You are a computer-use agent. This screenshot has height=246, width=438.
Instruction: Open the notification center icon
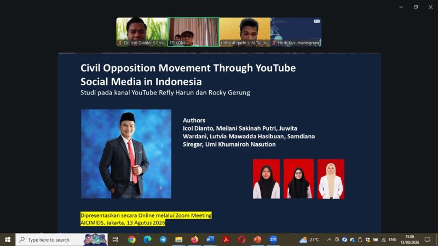428,239
